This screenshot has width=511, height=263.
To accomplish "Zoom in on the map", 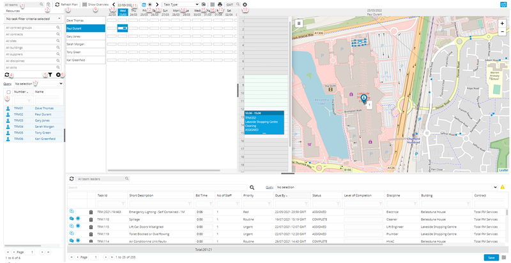I will click(503, 22).
